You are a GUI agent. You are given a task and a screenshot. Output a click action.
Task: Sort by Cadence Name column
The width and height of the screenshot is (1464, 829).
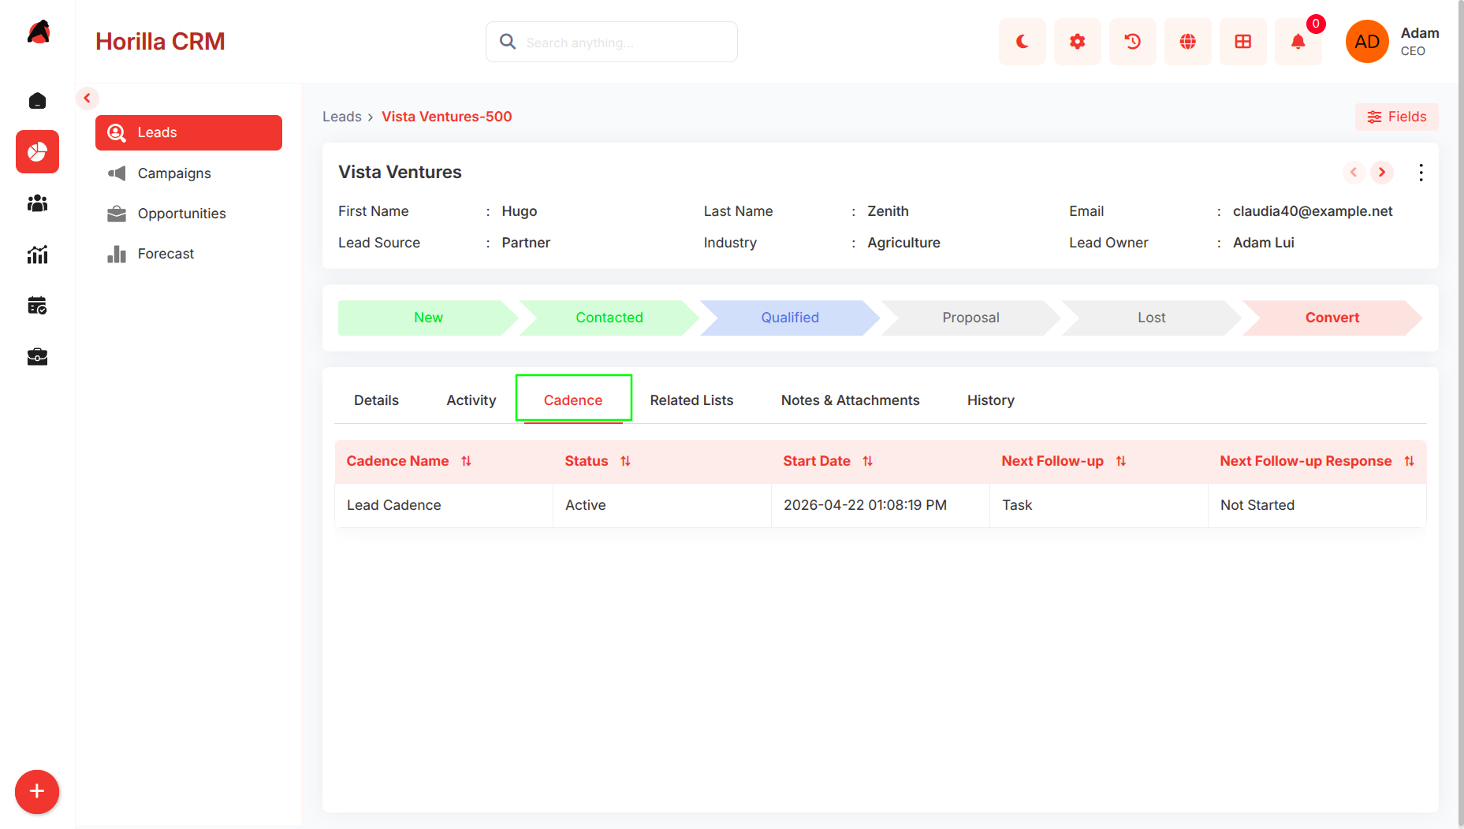click(467, 461)
